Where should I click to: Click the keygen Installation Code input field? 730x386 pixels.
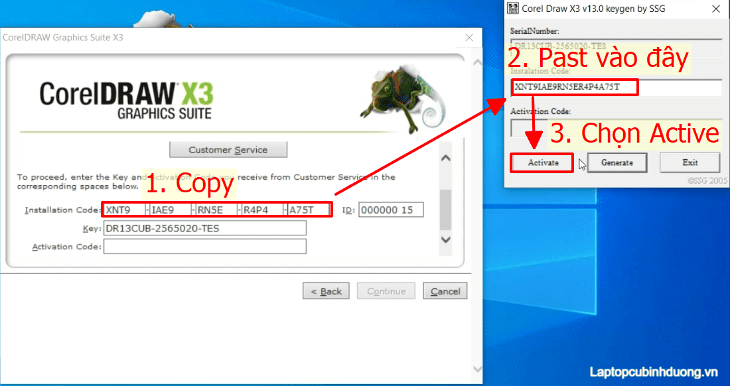point(617,88)
